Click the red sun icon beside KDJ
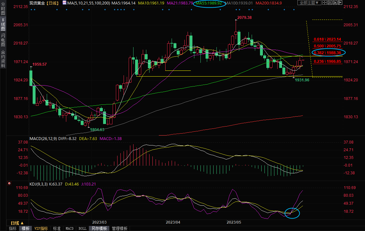Viewport: 365px width, 231px height. 9,184
